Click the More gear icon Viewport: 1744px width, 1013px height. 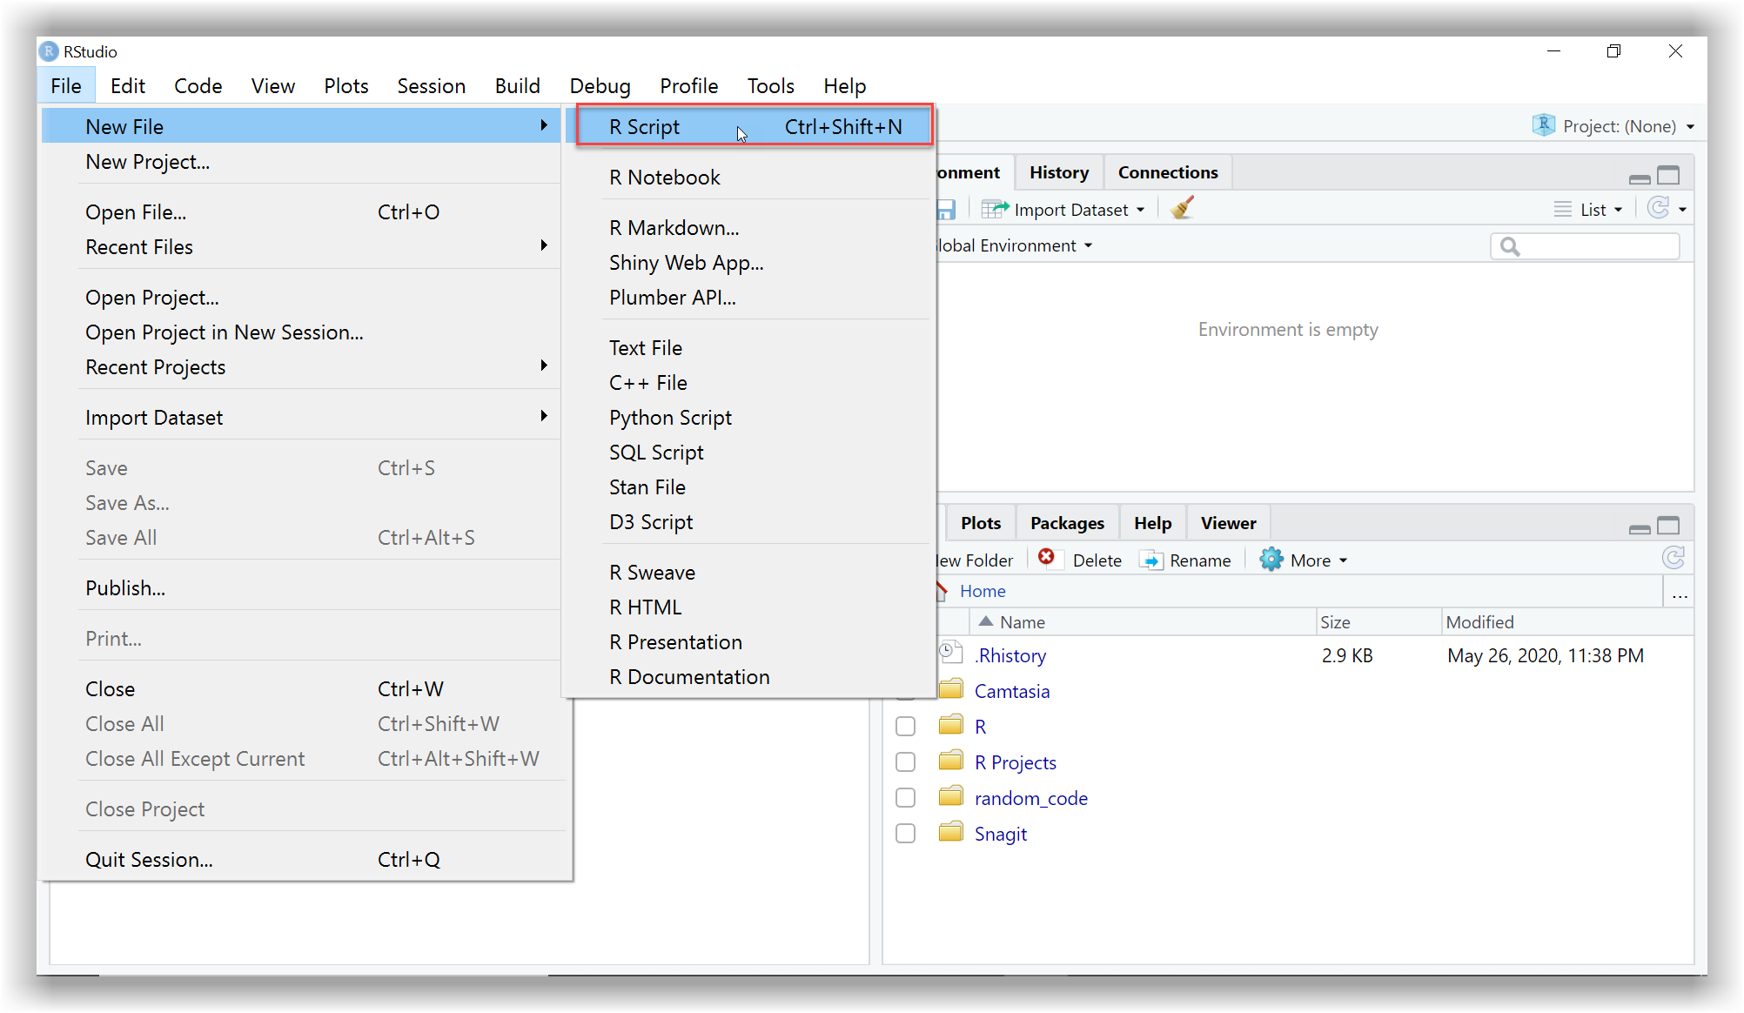coord(1271,560)
